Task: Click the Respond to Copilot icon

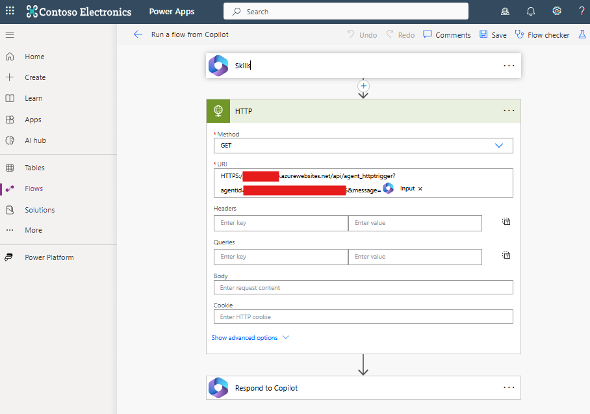Action: [x=218, y=387]
